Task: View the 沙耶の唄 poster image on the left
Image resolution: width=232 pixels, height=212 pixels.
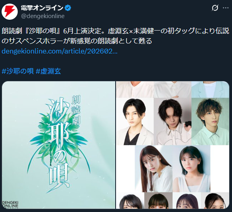Action: [58, 145]
